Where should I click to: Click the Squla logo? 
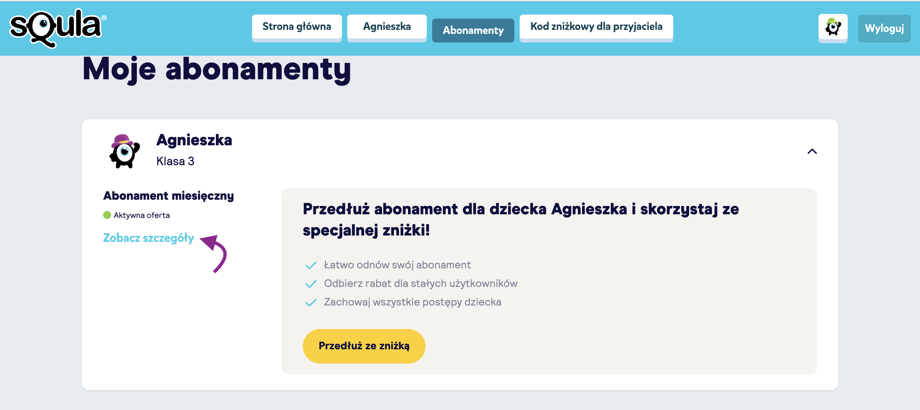click(58, 28)
